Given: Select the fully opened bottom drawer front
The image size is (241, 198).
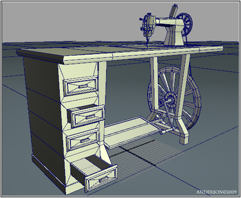Looking at the screenshot, I should (101, 178).
